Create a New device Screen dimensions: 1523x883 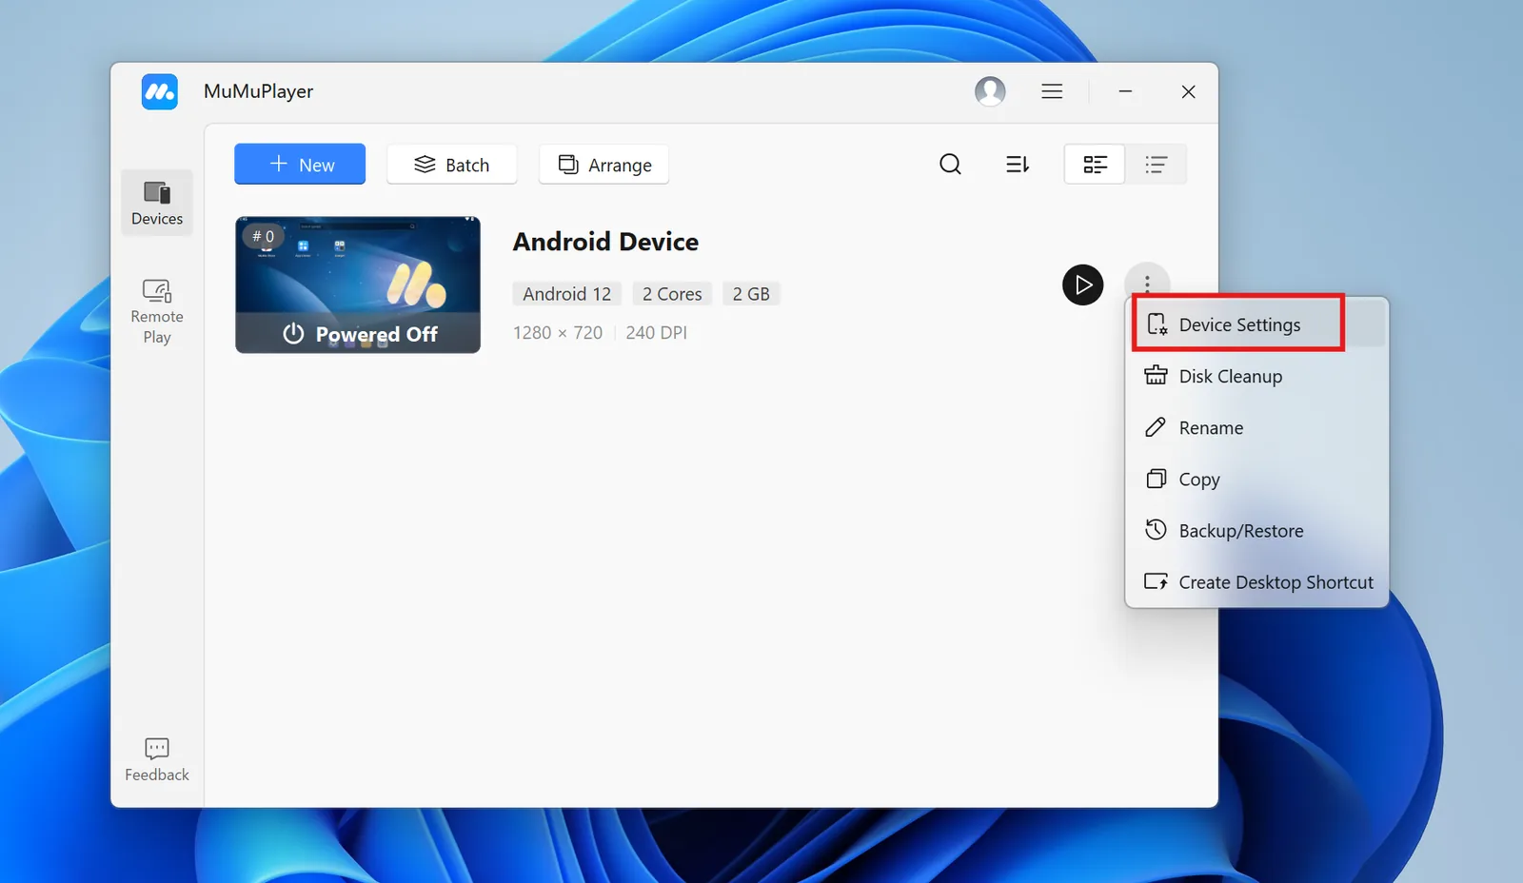tap(300, 165)
